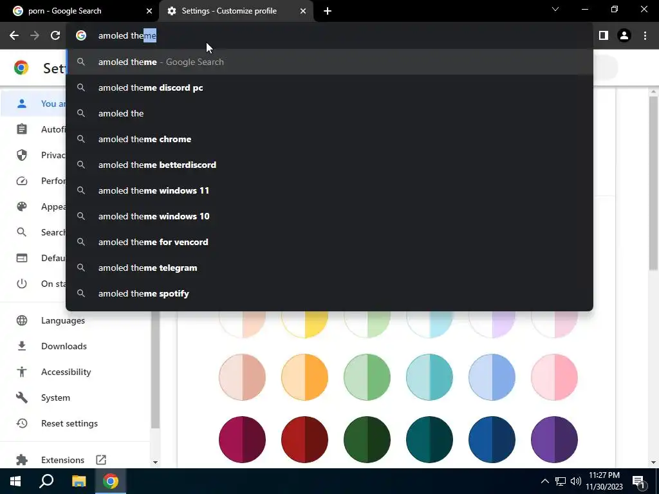Go back using the browser back arrow

14,36
